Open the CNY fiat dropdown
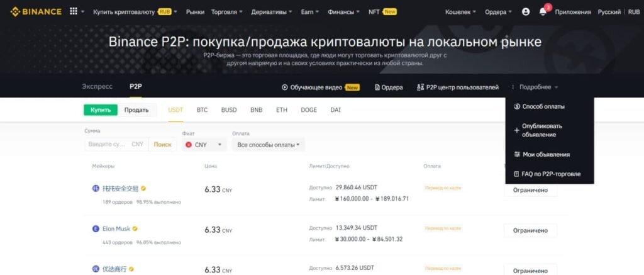 204,145
